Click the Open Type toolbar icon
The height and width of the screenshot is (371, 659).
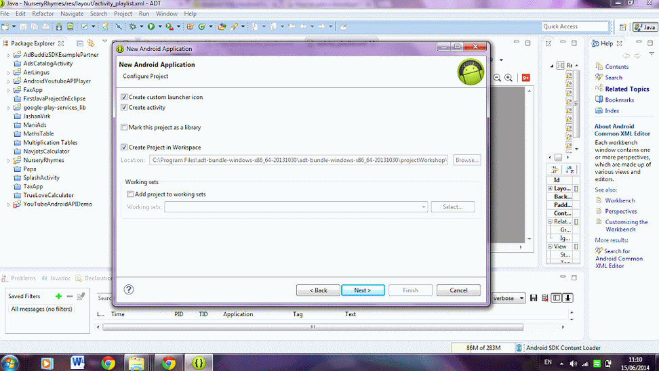(222, 26)
